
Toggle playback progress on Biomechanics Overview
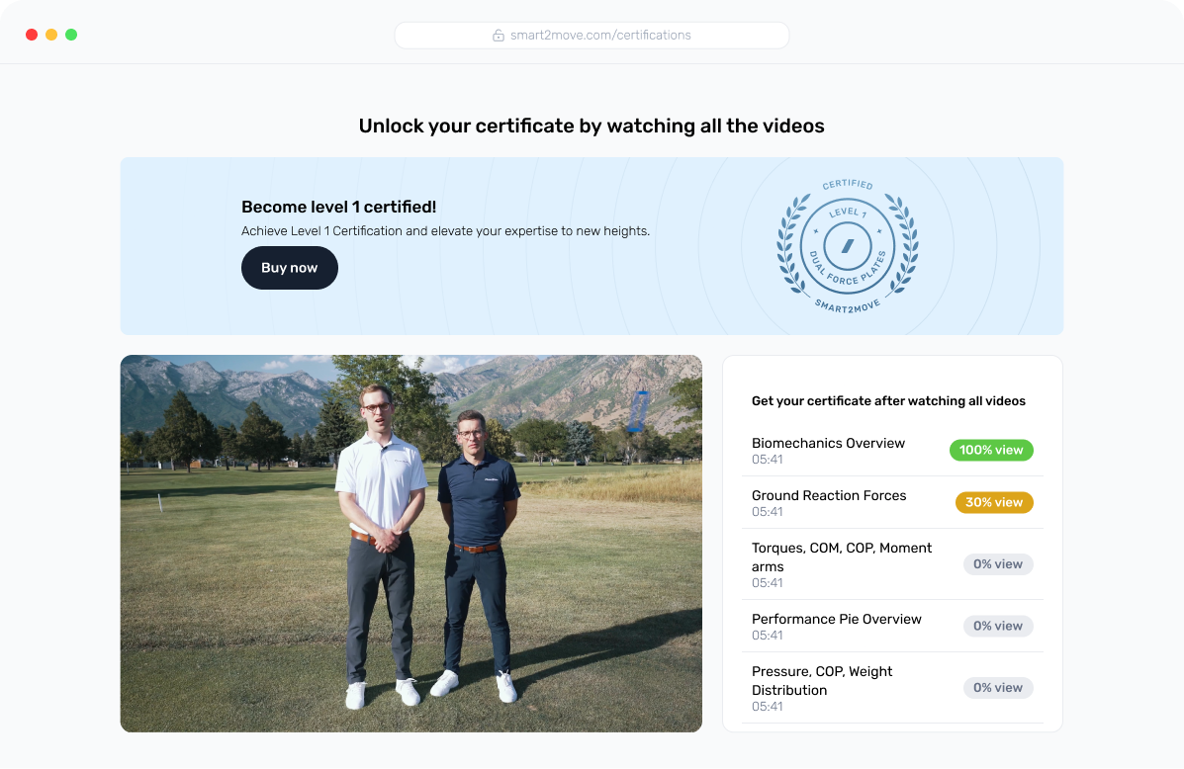[991, 450]
